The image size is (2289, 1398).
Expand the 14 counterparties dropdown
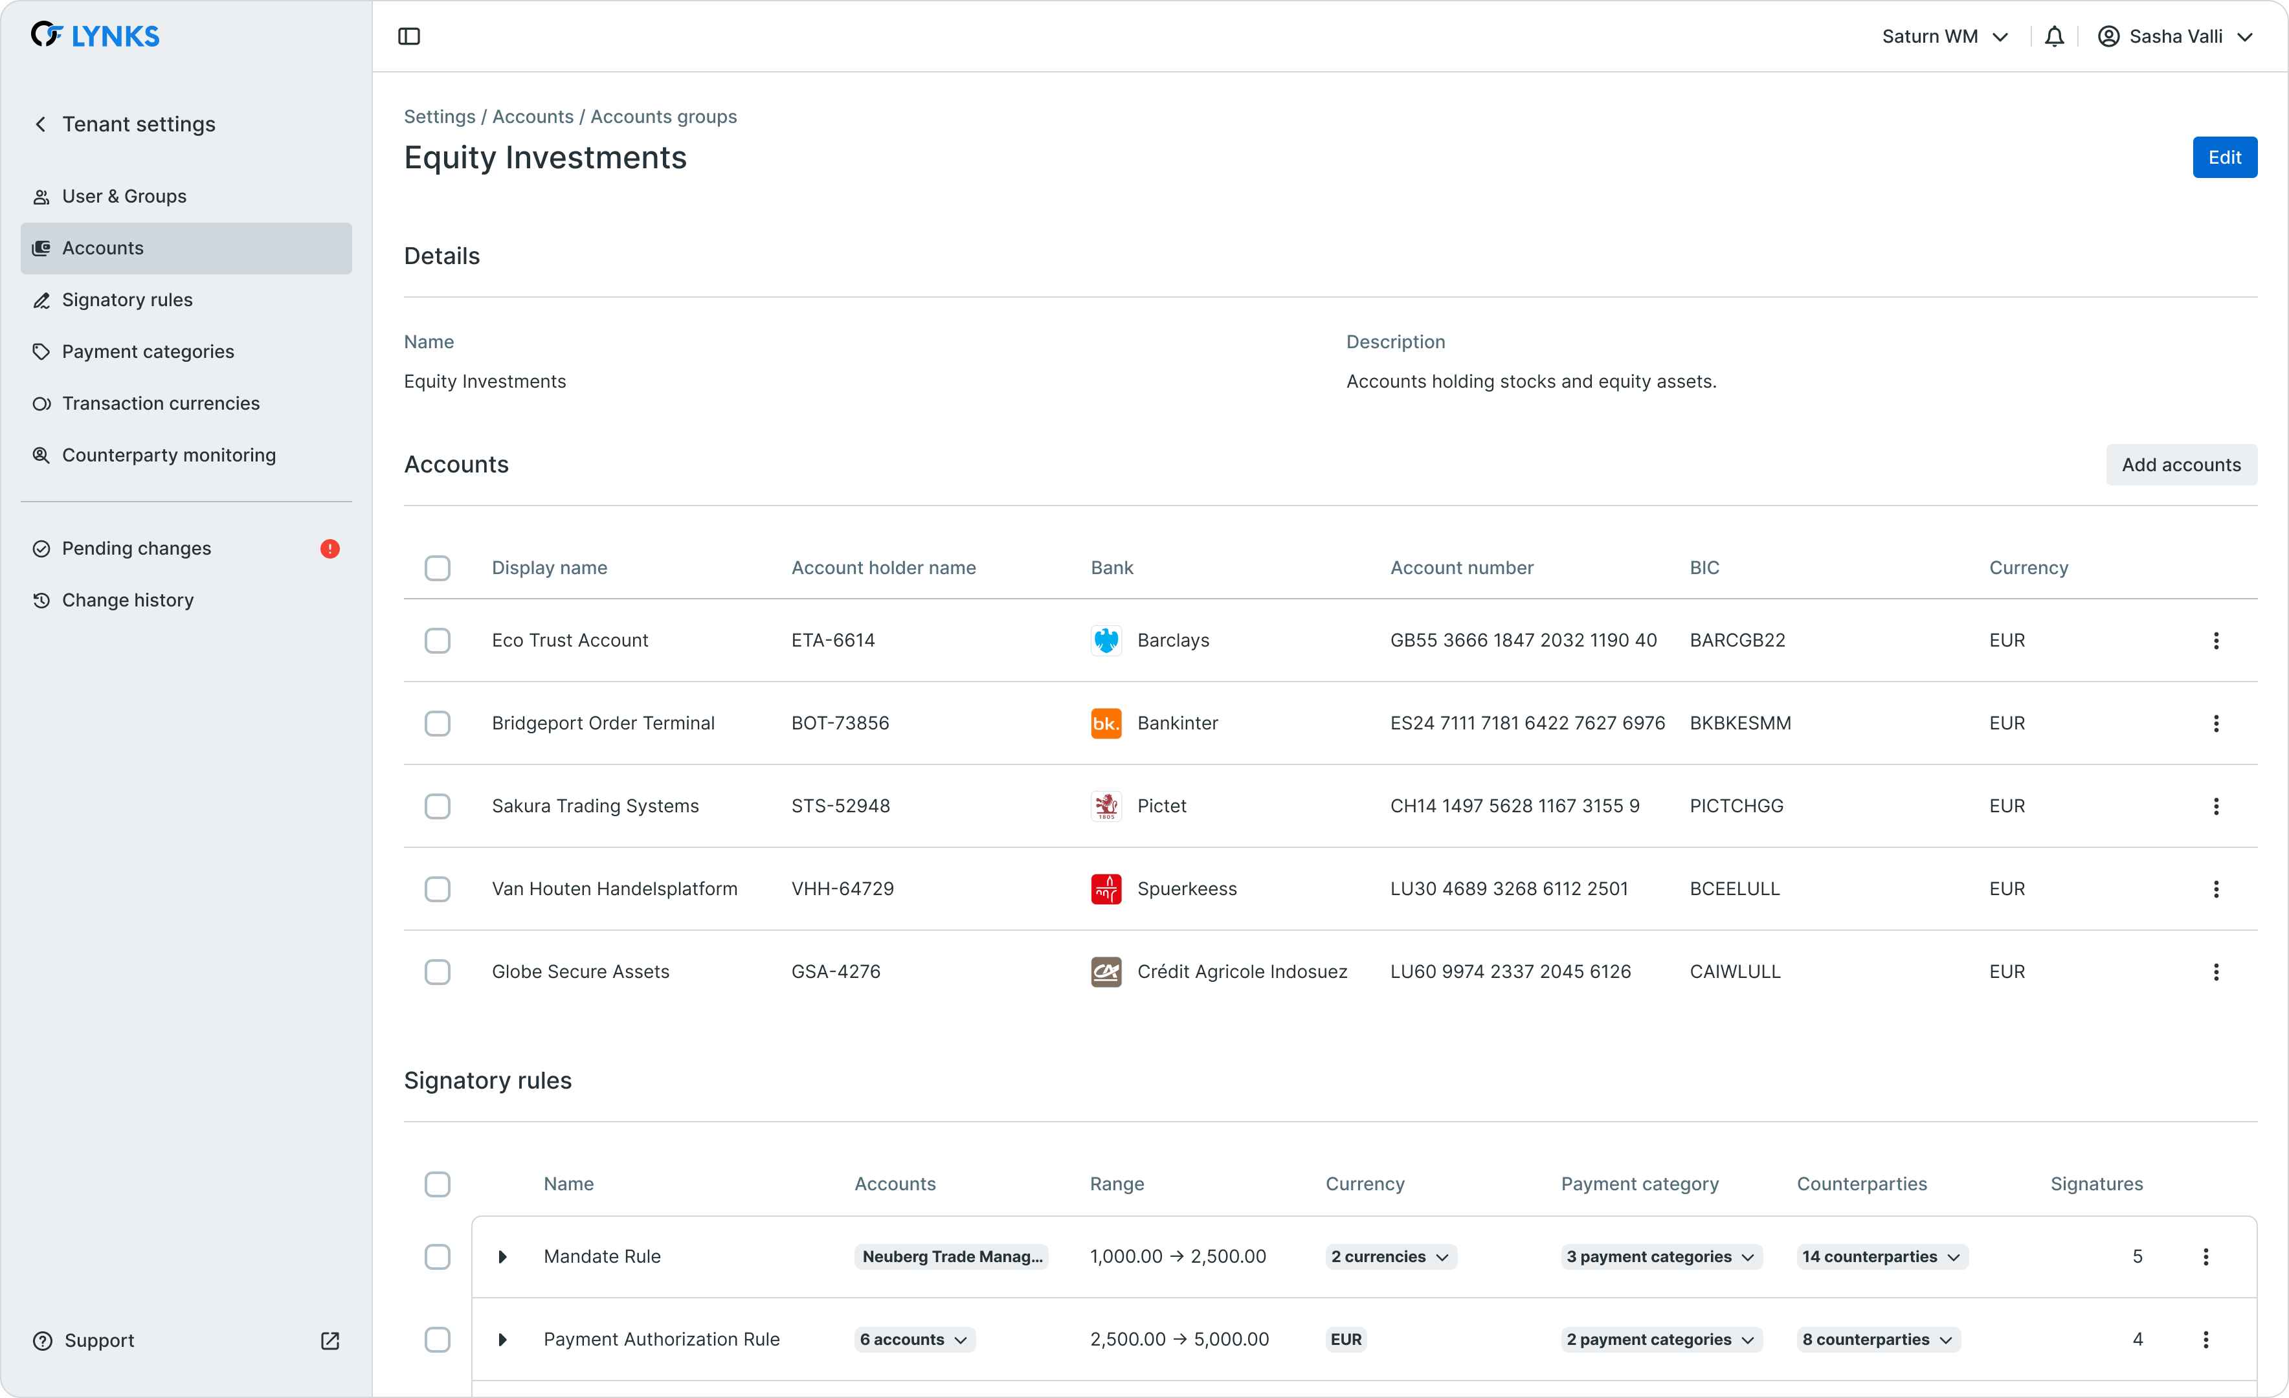point(1881,1257)
